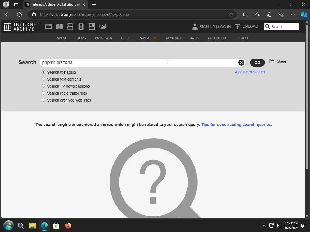
Task: Click the scrollbar down arrow
Action: click(307, 216)
